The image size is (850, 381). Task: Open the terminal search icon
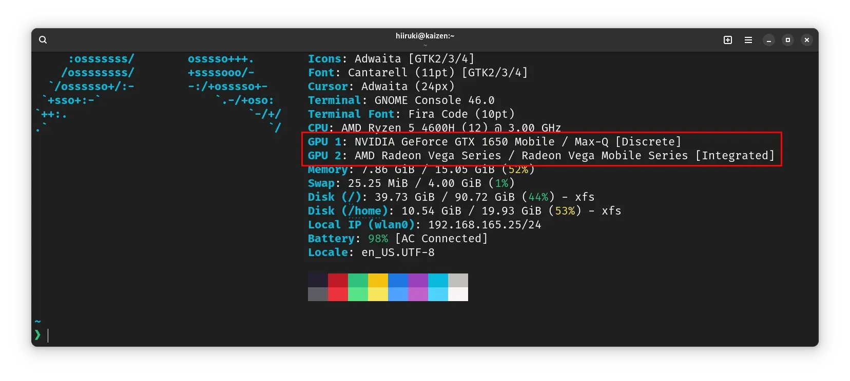click(x=43, y=40)
